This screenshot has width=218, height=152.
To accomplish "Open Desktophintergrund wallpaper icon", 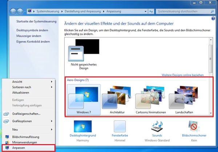I will 83,126.
